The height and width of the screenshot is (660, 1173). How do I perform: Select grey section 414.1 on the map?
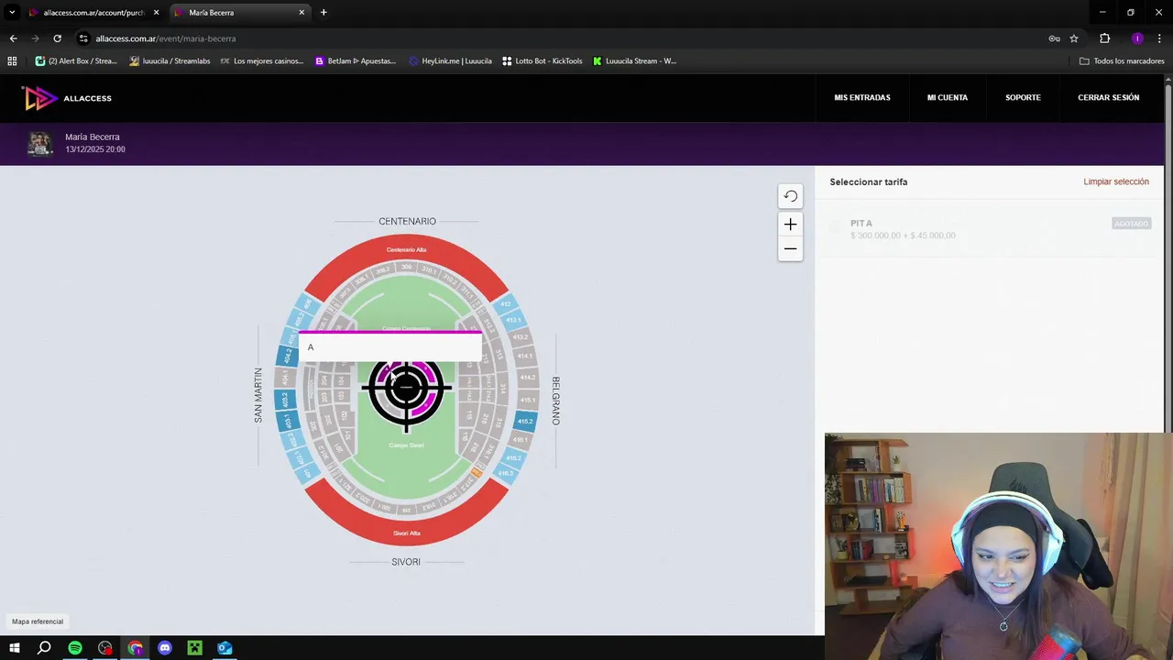click(x=524, y=356)
